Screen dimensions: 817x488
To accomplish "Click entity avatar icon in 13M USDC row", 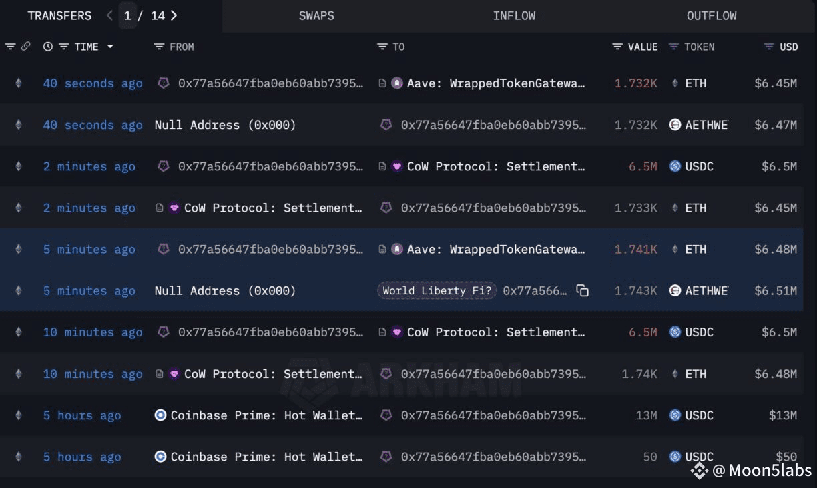I will (x=386, y=415).
